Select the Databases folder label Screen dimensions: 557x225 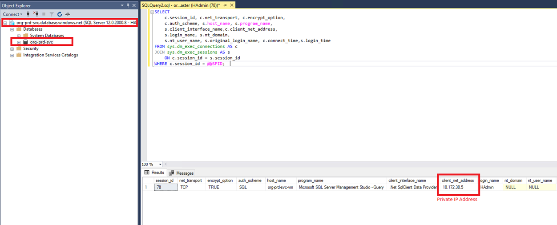[32, 29]
